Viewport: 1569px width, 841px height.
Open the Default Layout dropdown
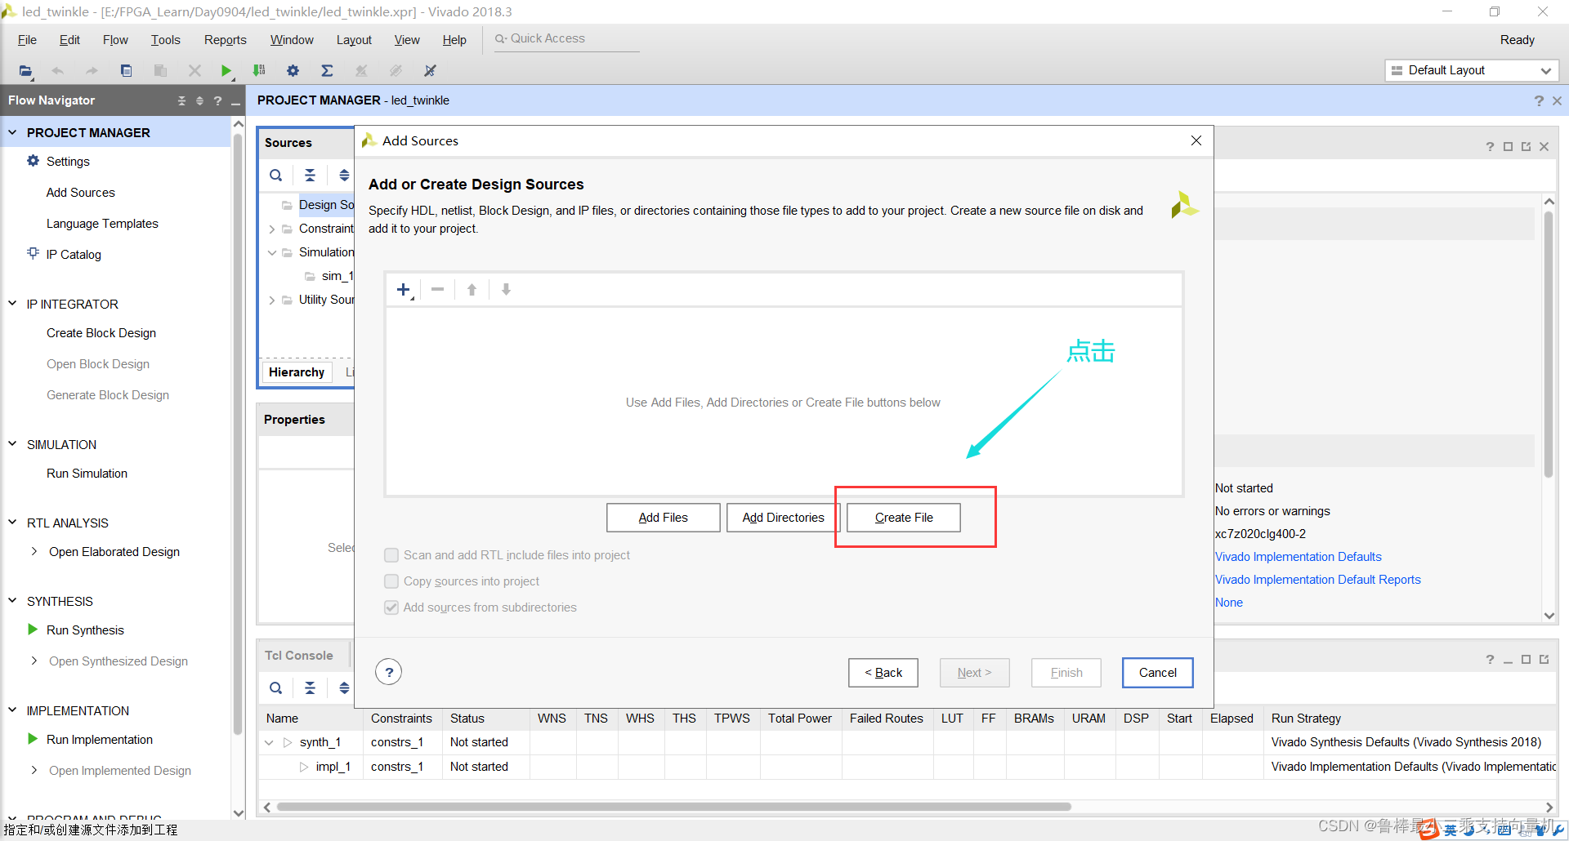coord(1473,70)
